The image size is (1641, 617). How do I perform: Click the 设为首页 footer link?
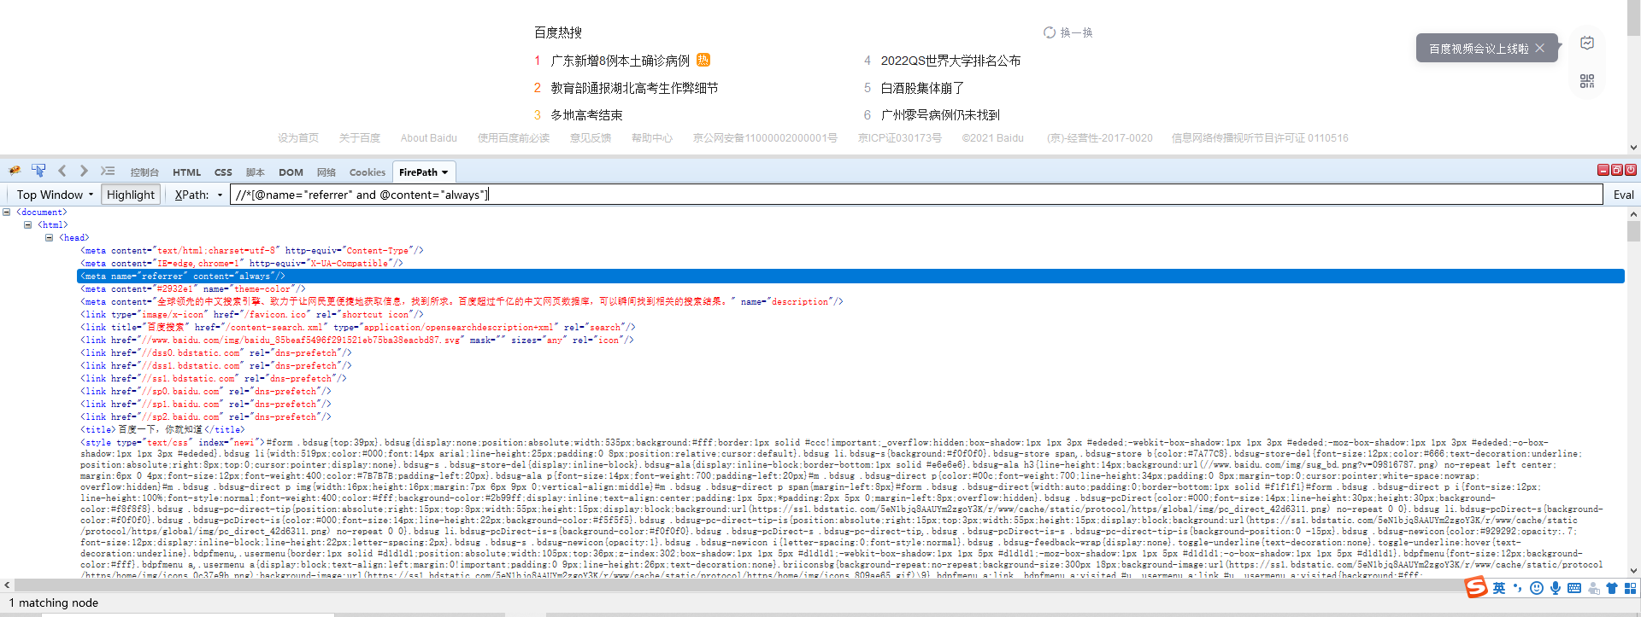pyautogui.click(x=298, y=138)
